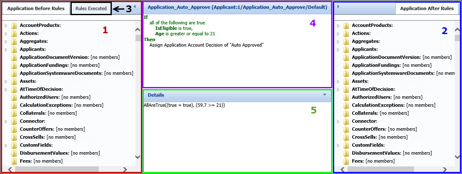Click Fees folder icon in Before Rules
The width and height of the screenshot is (462, 174).
click(x=14, y=161)
